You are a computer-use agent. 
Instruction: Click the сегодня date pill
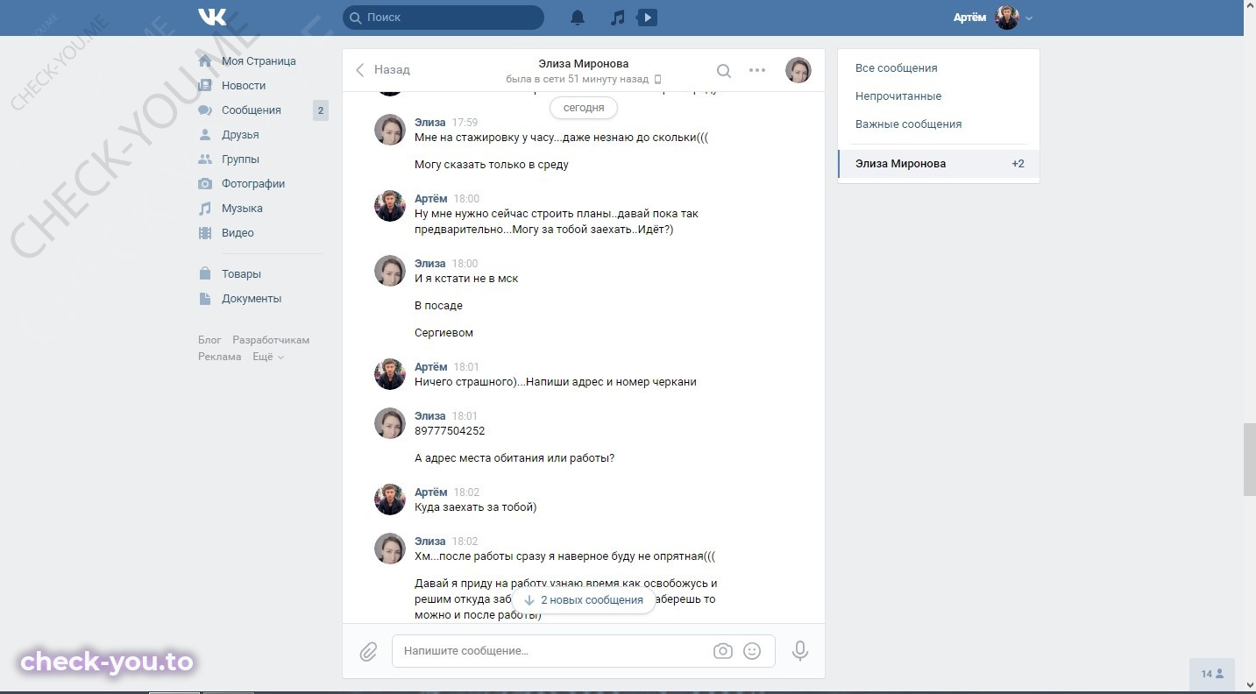pos(584,108)
